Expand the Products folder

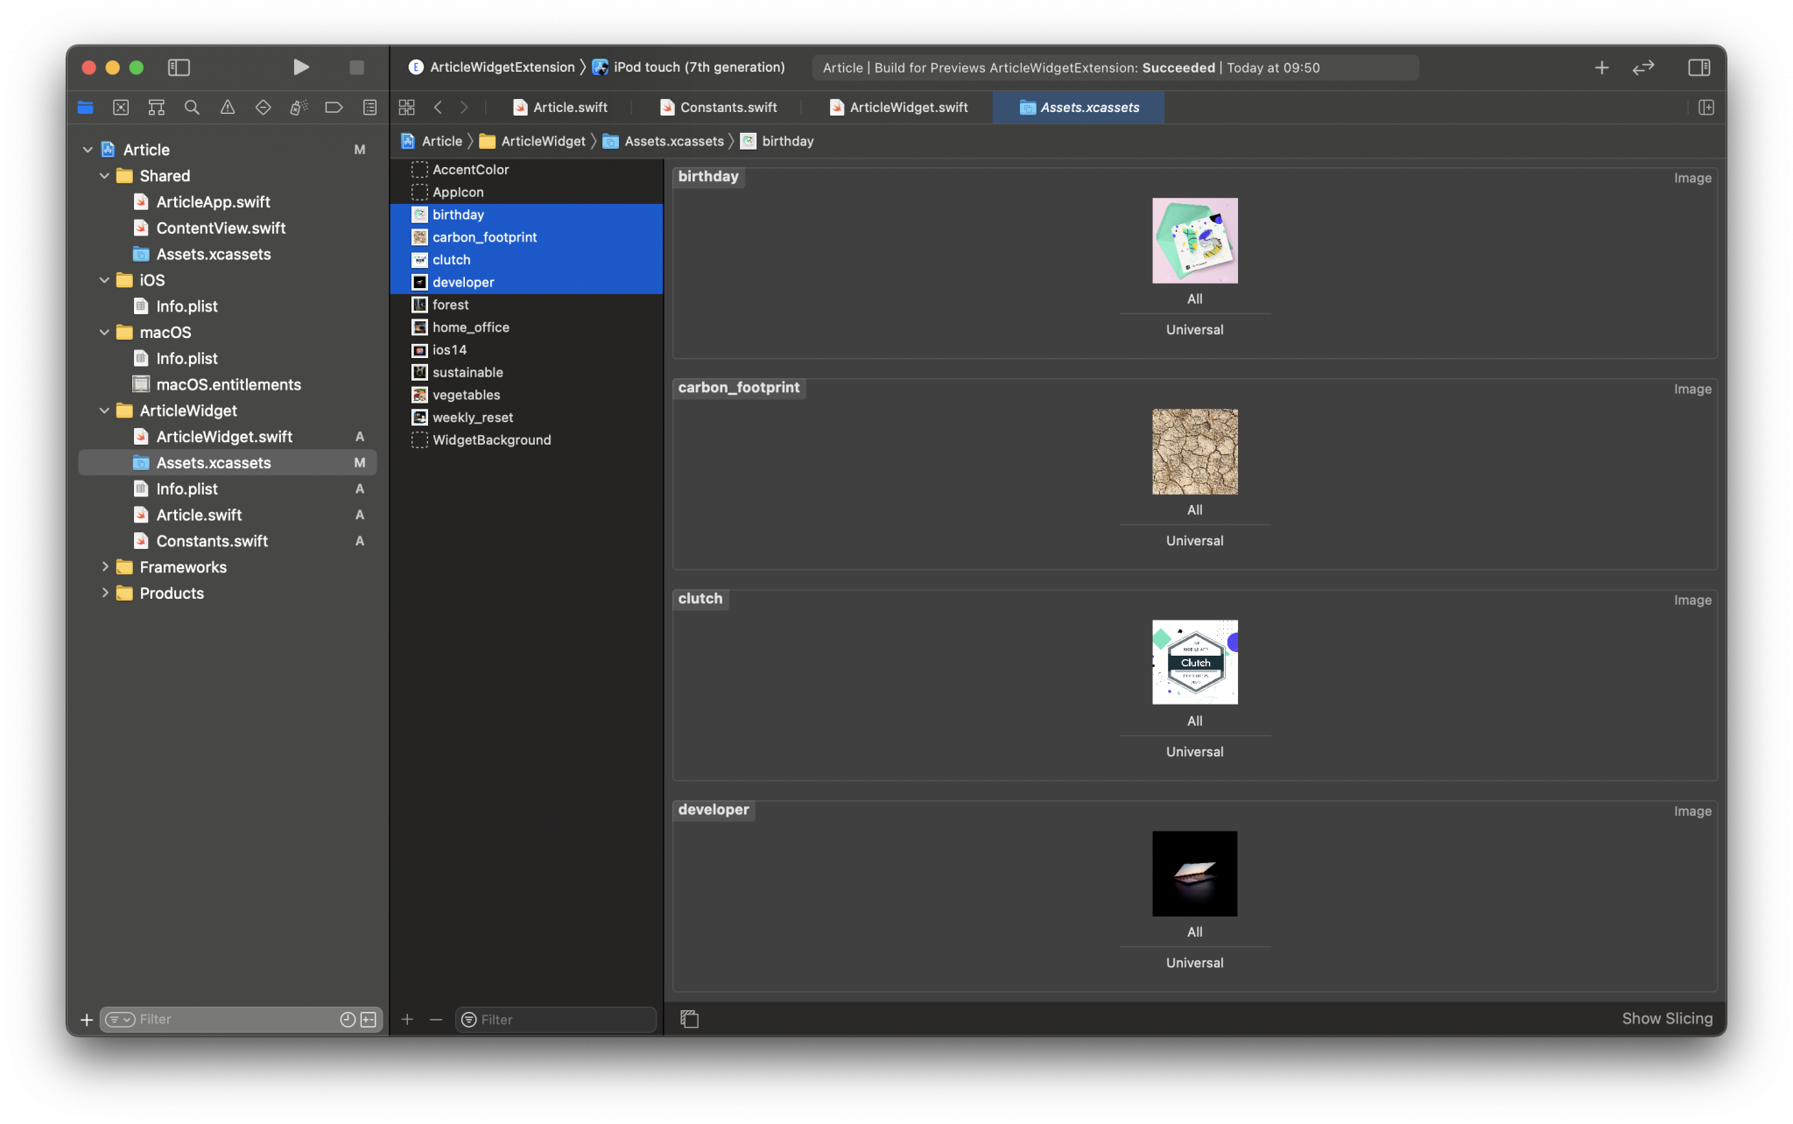pos(105,593)
